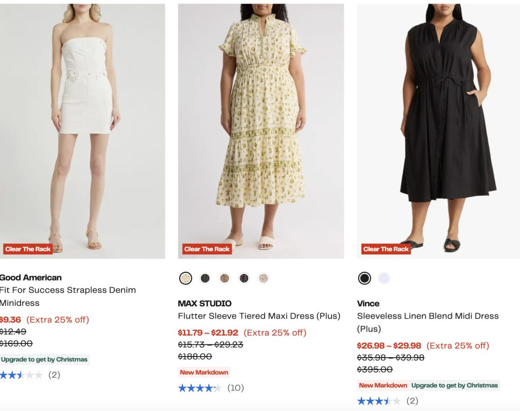The height and width of the screenshot is (411, 520).
Task: Select the black swatch for Vince dress
Action: click(365, 278)
